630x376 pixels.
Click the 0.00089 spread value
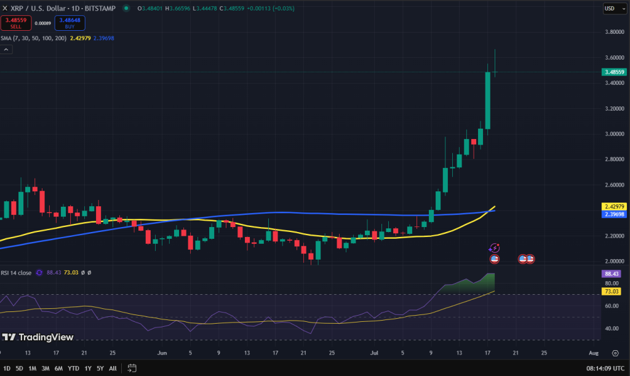point(42,23)
